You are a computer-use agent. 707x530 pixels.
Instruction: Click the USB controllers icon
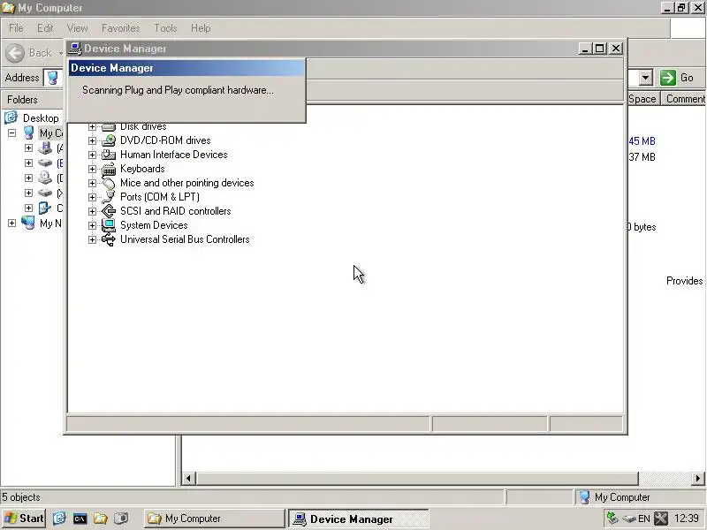[108, 239]
